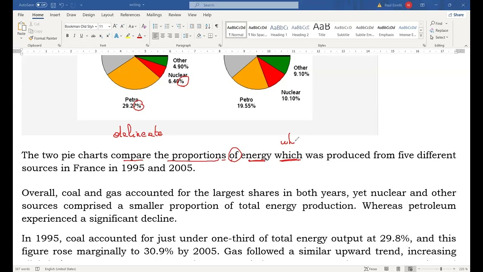Toggle align left for the paragraph
Screen dimensions: 483x272
point(155,36)
